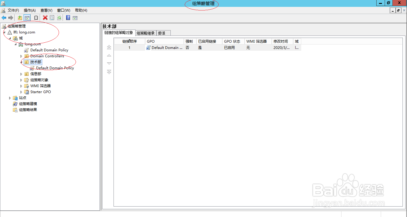The height and width of the screenshot is (217, 407).
Task: Click the red X delete icon
Action: click(x=45, y=18)
